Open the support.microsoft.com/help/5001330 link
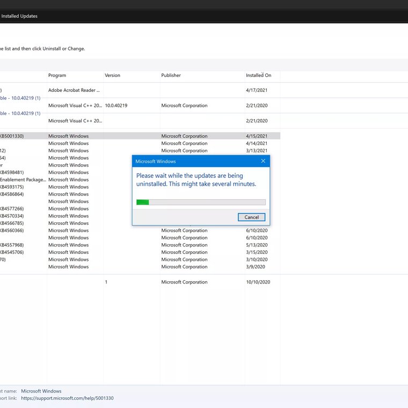This screenshot has height=408, width=408. (67, 398)
